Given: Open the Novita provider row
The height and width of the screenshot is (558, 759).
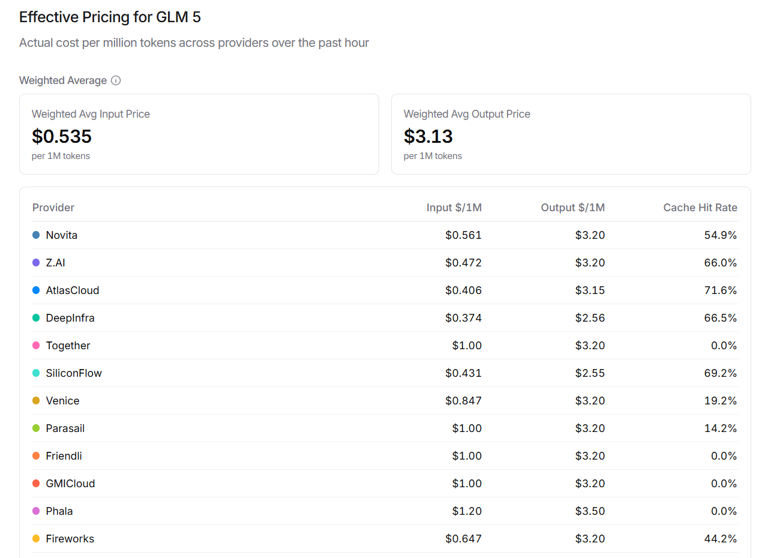Looking at the screenshot, I should tap(62, 235).
